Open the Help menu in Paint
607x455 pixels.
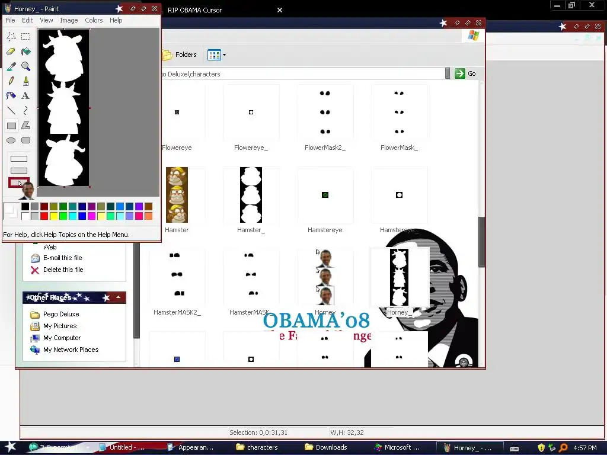pos(116,20)
